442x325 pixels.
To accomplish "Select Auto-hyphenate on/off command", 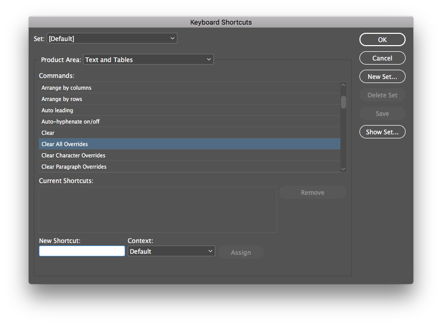I will (x=189, y=121).
